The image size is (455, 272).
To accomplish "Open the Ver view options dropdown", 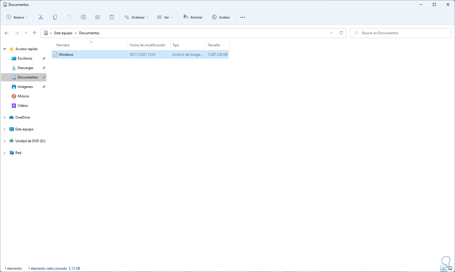I will [x=165, y=17].
